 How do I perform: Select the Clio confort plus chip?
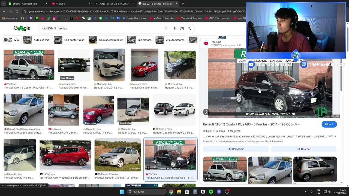[70, 40]
